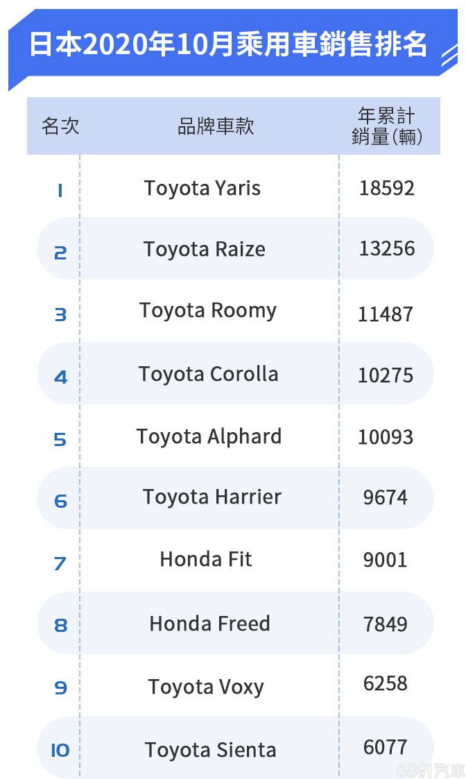Pick the Toyota Harrier entry
The width and height of the screenshot is (466, 779).
212,497
